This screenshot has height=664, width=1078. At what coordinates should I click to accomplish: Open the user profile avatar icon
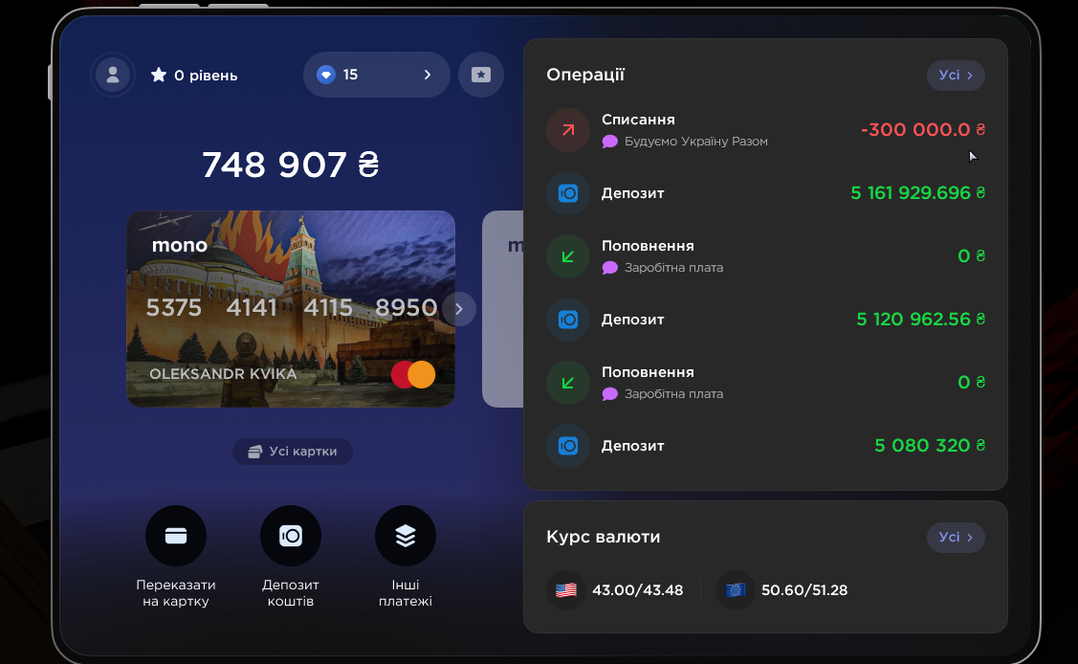click(x=113, y=75)
